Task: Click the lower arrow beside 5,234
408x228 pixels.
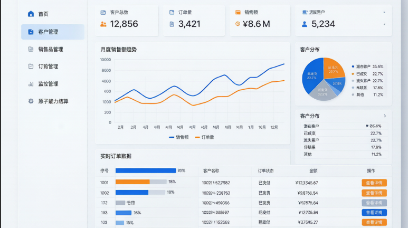Action: [x=384, y=24]
